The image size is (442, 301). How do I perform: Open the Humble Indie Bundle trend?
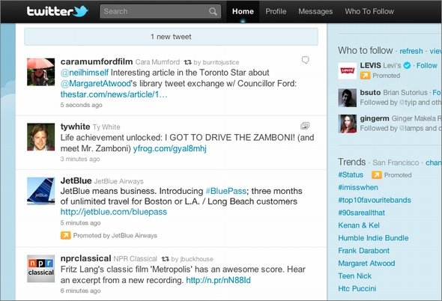[373, 238]
